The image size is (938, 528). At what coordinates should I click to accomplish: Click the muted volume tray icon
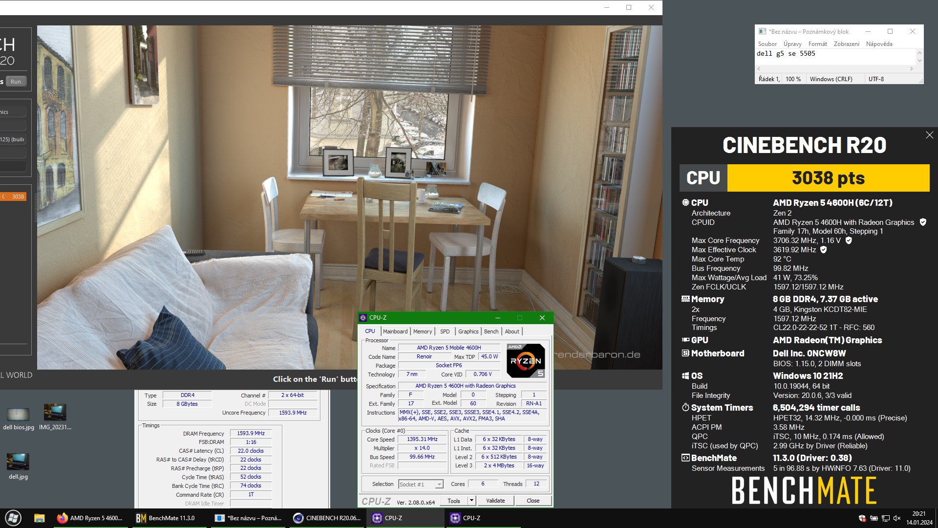coord(897,518)
